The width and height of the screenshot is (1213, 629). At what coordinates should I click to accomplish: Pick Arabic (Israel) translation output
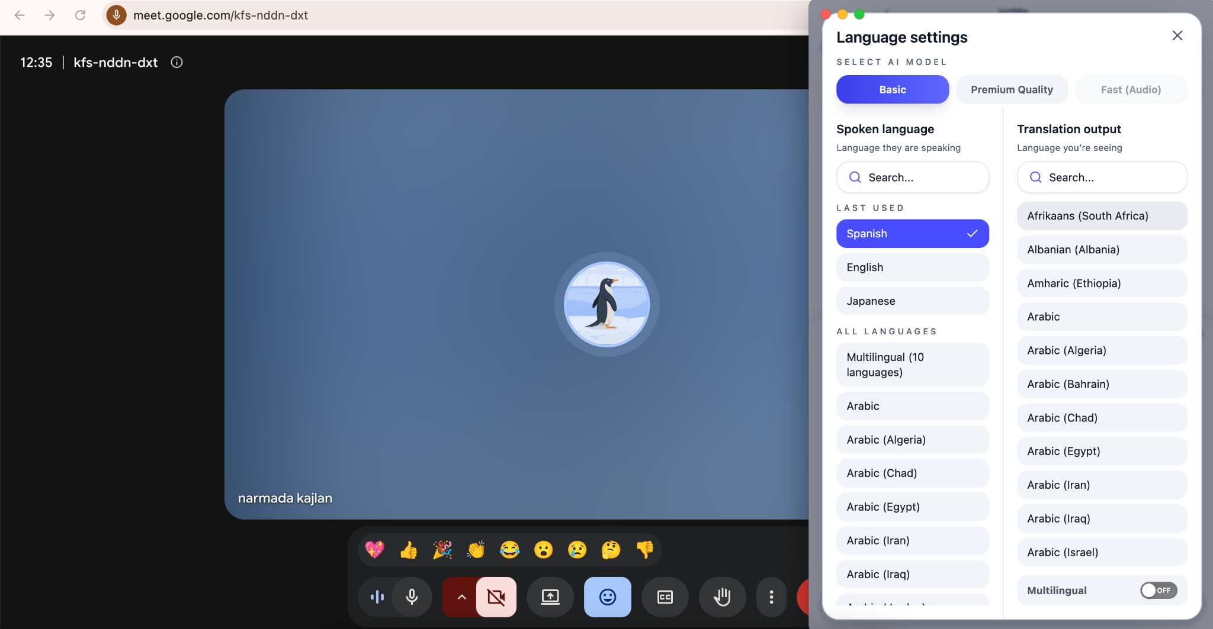tap(1102, 552)
